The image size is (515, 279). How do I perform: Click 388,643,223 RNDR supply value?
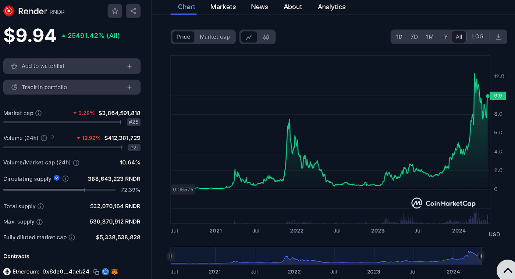coord(114,179)
